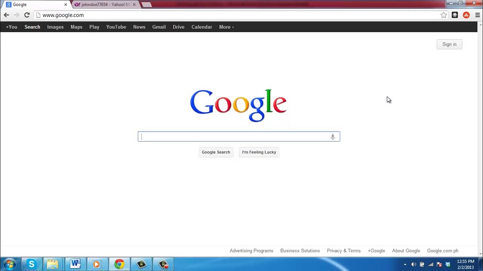Expand the More dropdown in Google bar
483x271 pixels.
(226, 27)
